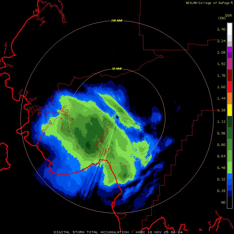Click the 0.48 legend value

[221, 168]
